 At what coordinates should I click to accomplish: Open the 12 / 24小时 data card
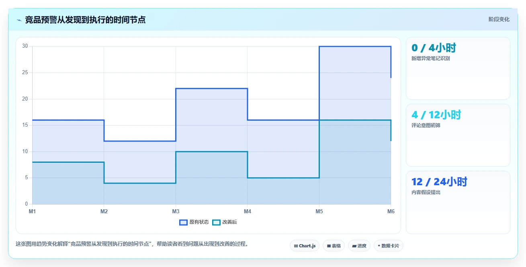(458, 202)
